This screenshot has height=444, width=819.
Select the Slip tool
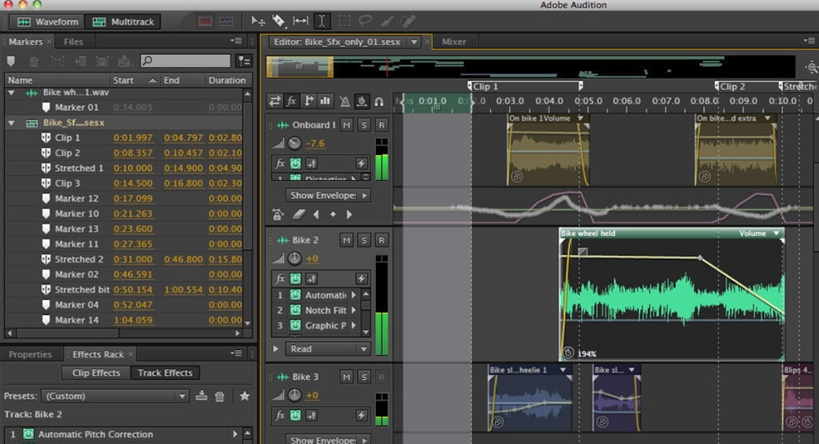301,21
